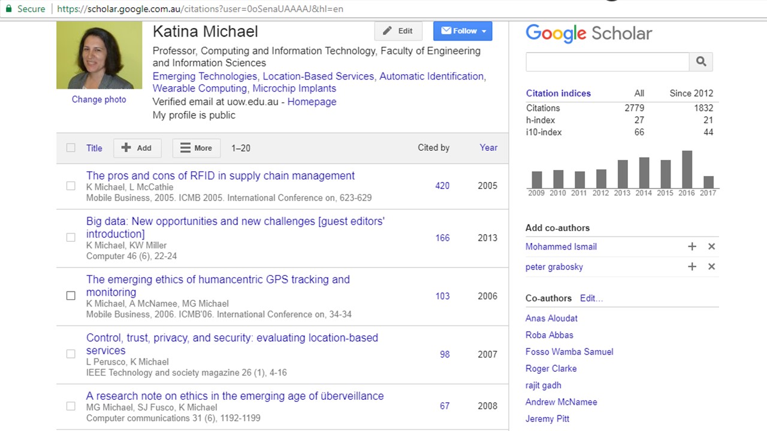The width and height of the screenshot is (767, 431).
Task: Check the Control, trust, privacy article
Action: pos(71,354)
